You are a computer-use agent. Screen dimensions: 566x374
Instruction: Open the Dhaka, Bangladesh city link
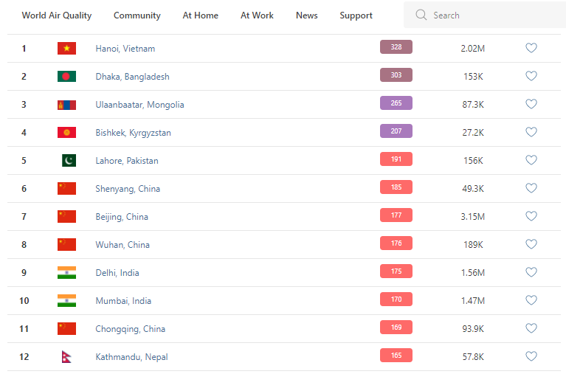132,77
